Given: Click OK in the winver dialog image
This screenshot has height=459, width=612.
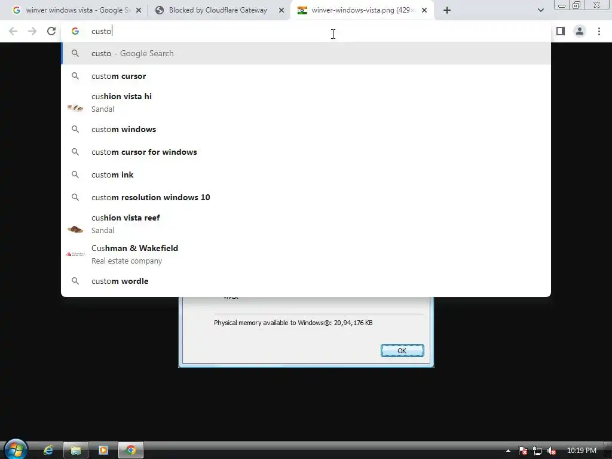Looking at the screenshot, I should click(x=402, y=350).
